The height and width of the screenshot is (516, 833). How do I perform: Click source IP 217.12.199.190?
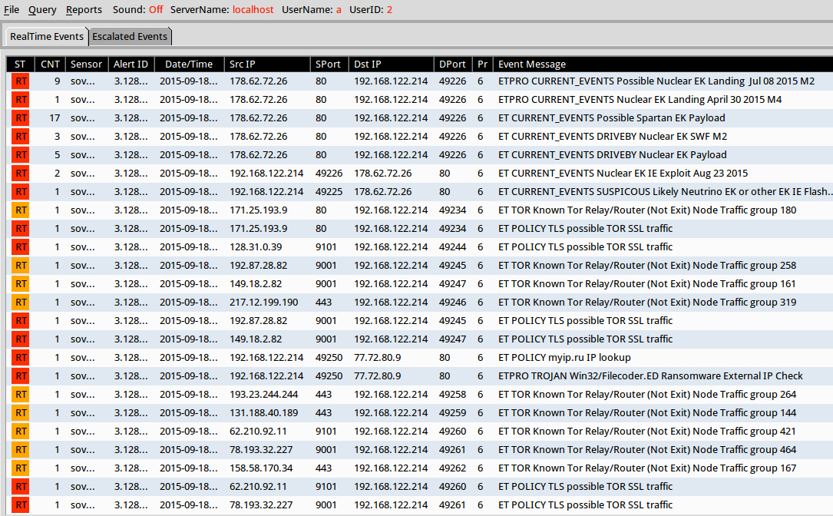point(261,303)
